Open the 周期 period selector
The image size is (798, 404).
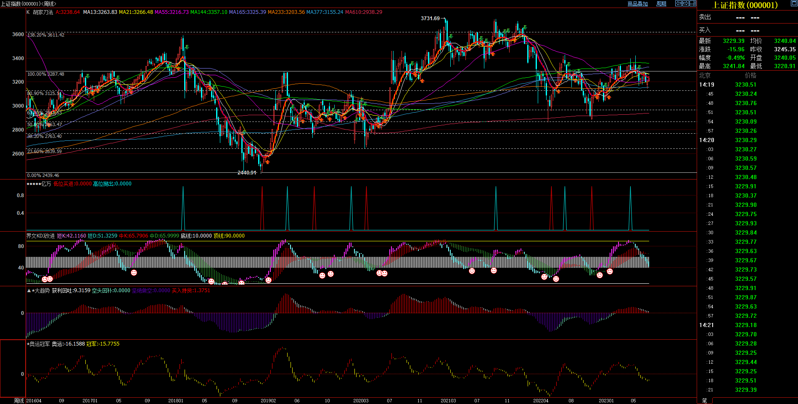(x=661, y=4)
